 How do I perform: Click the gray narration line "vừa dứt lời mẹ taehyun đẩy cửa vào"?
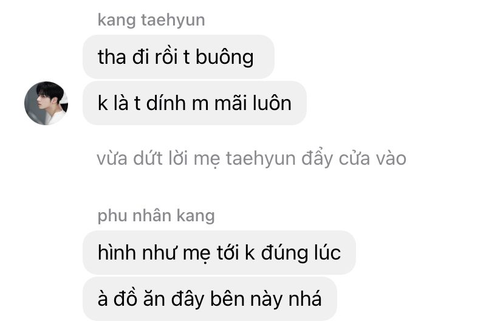click(251, 159)
